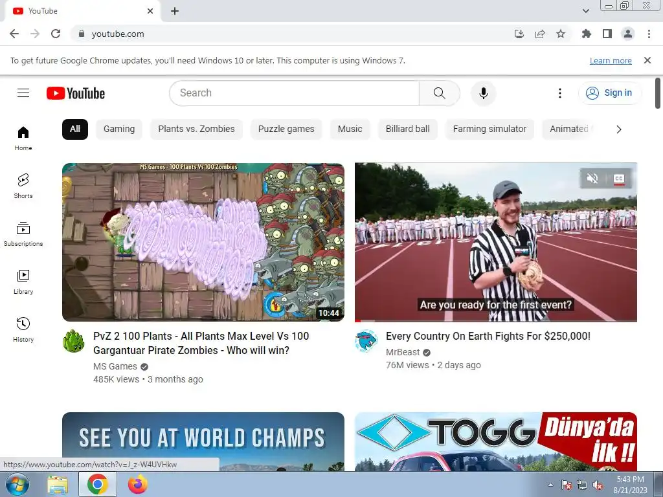Select the Billiard ball chip
Viewport: 663px width, 497px height.
(408, 129)
